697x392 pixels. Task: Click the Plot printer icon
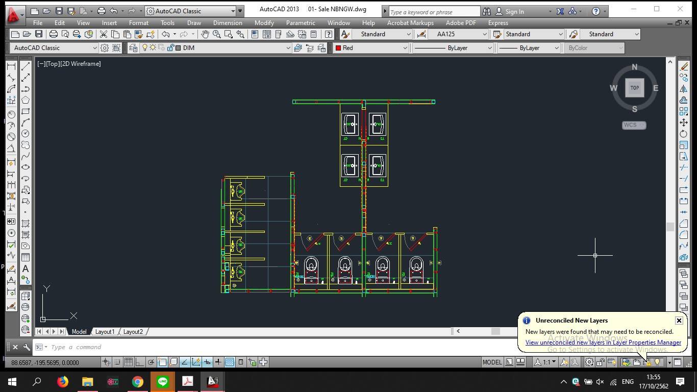tap(54, 34)
